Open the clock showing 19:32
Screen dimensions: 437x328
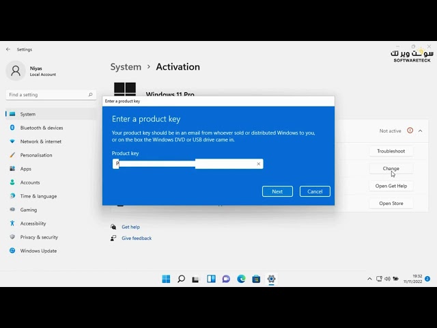click(412, 279)
